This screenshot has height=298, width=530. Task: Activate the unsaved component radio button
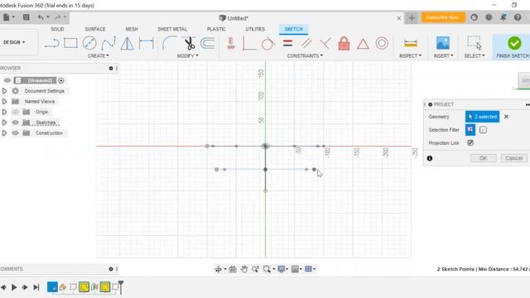[x=60, y=80]
